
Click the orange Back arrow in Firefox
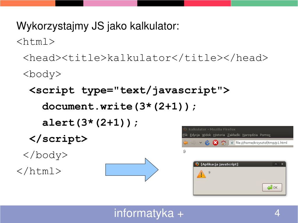pos(186,143)
